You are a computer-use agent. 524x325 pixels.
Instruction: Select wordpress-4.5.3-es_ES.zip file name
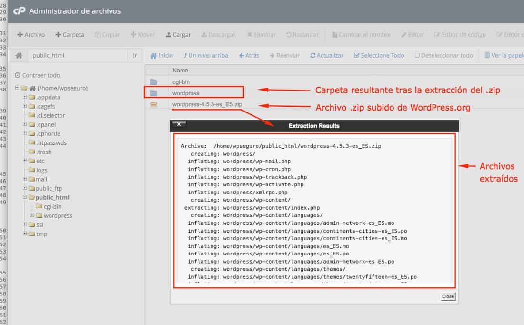207,104
